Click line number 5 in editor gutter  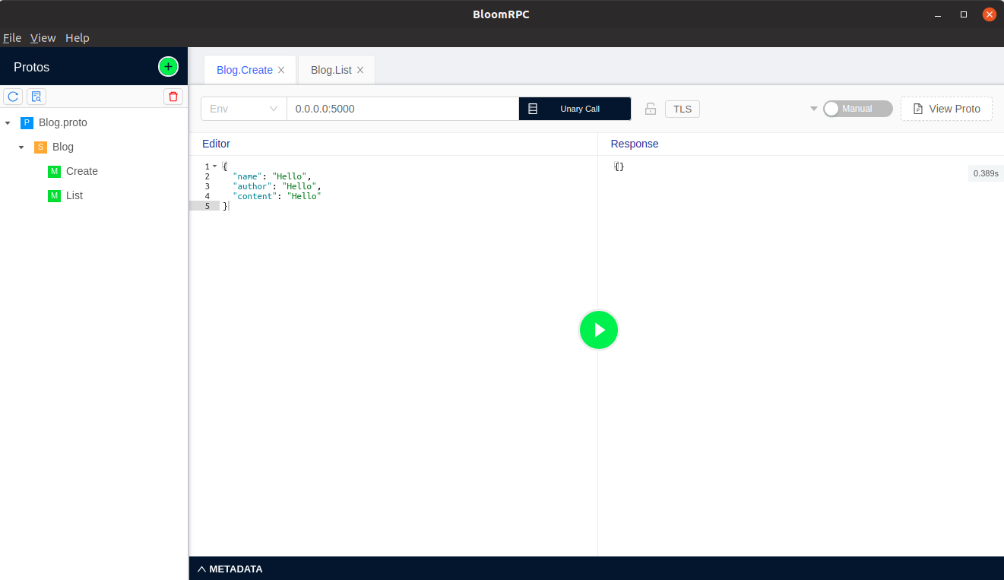coord(207,206)
